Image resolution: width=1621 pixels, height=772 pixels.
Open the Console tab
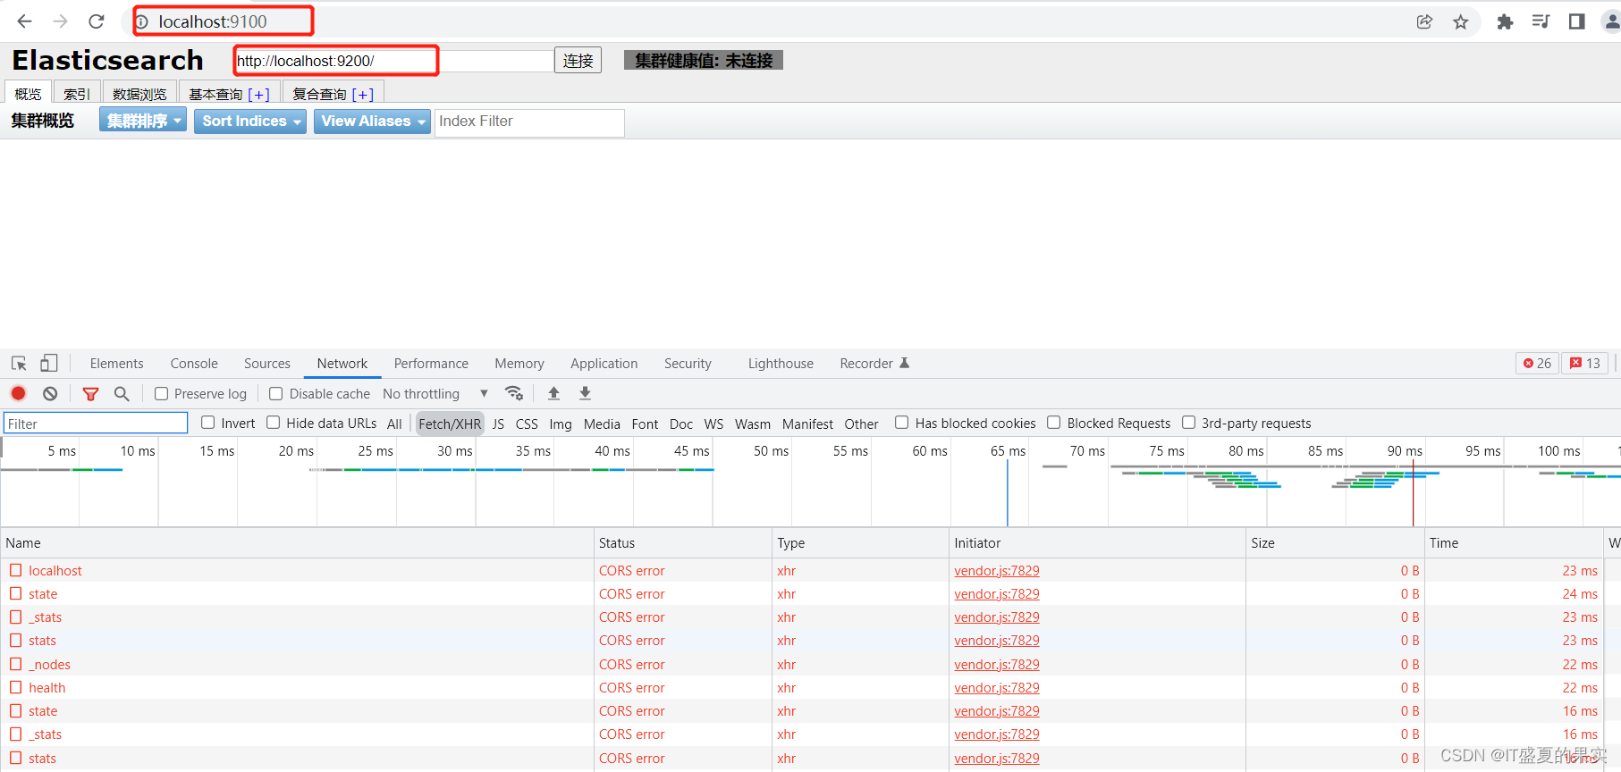click(x=194, y=364)
